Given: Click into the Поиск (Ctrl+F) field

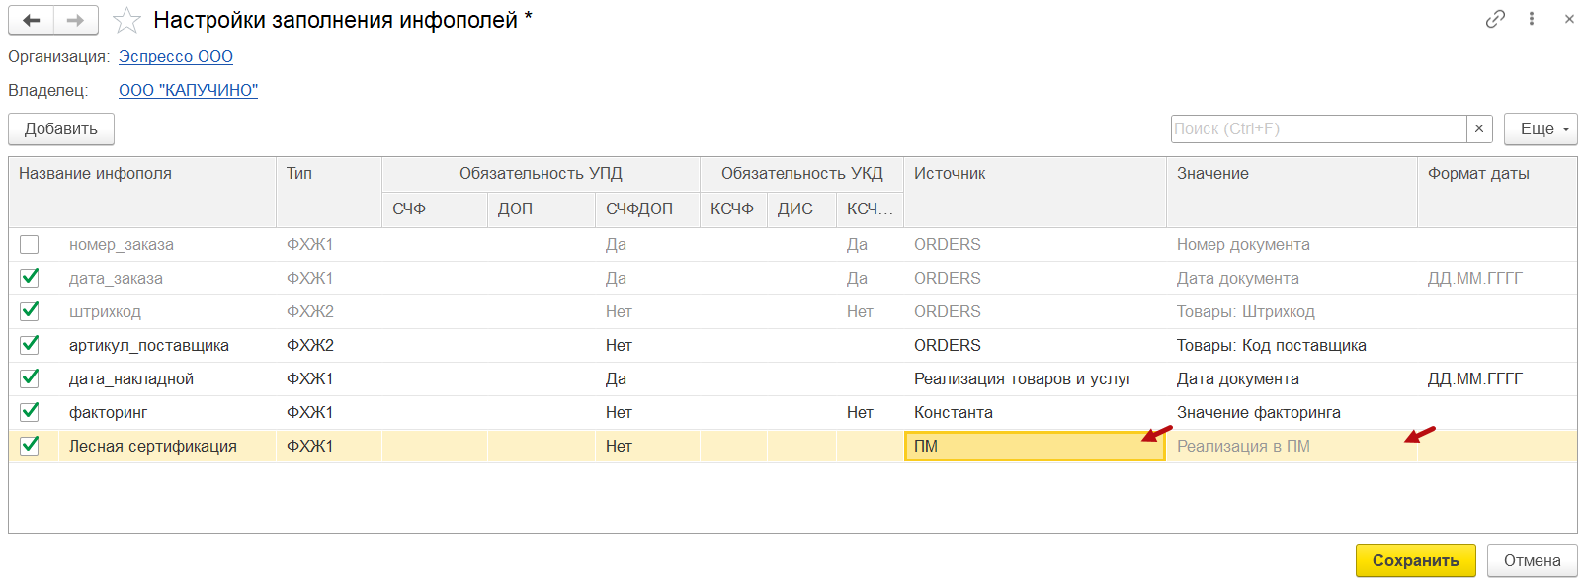Looking at the screenshot, I should (1318, 128).
